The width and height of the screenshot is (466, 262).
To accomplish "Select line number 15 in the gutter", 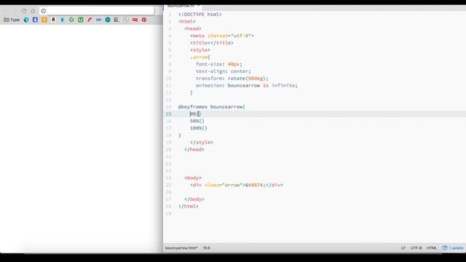I will click(x=168, y=114).
